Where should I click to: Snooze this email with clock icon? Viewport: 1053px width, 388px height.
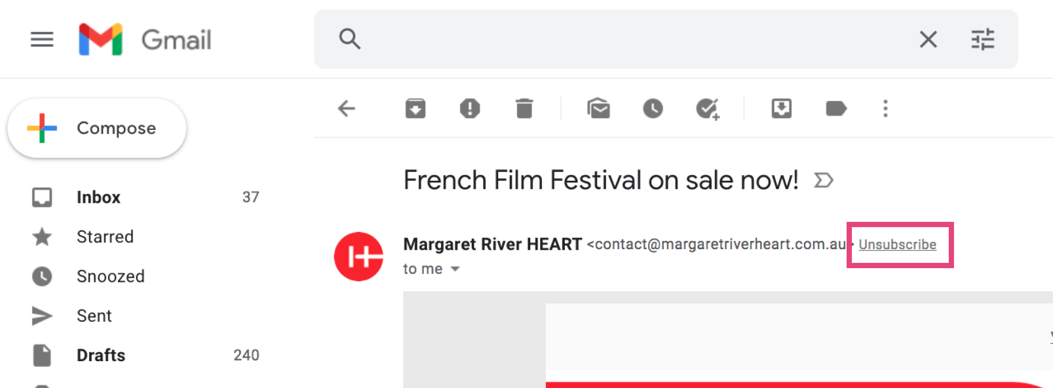[653, 109]
